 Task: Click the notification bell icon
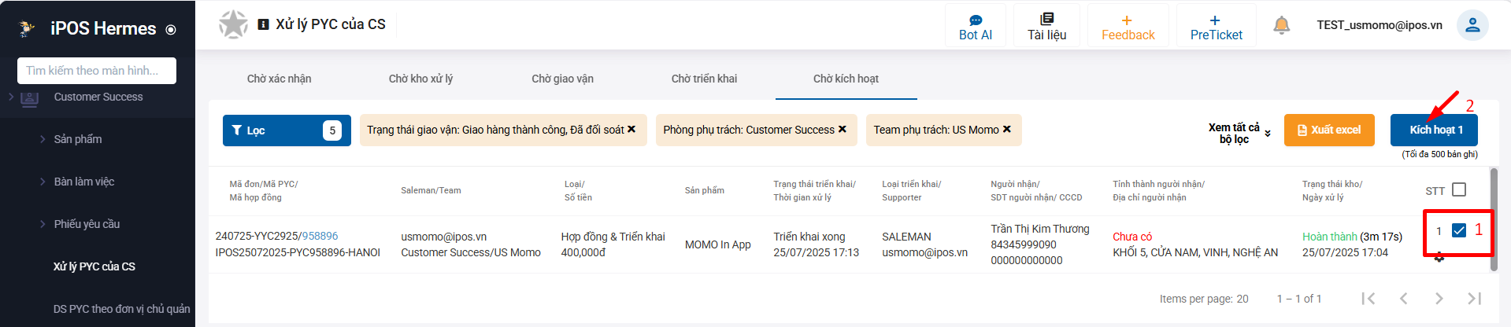click(1281, 25)
